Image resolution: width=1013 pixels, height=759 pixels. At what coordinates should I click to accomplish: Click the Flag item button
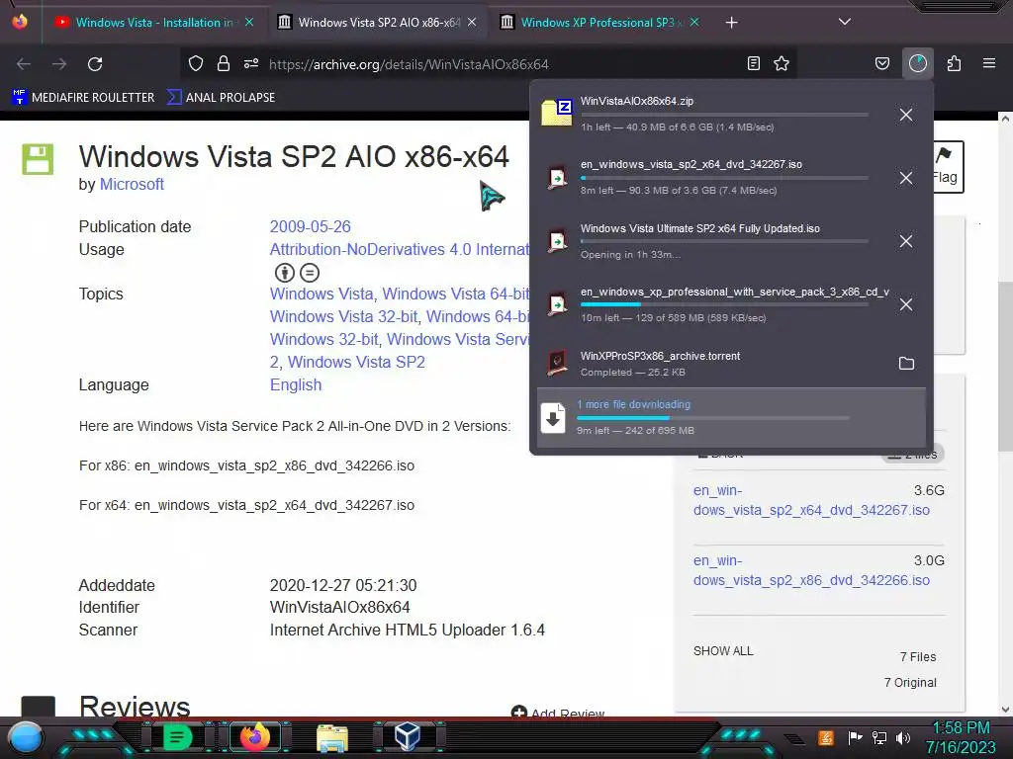pyautogui.click(x=948, y=166)
